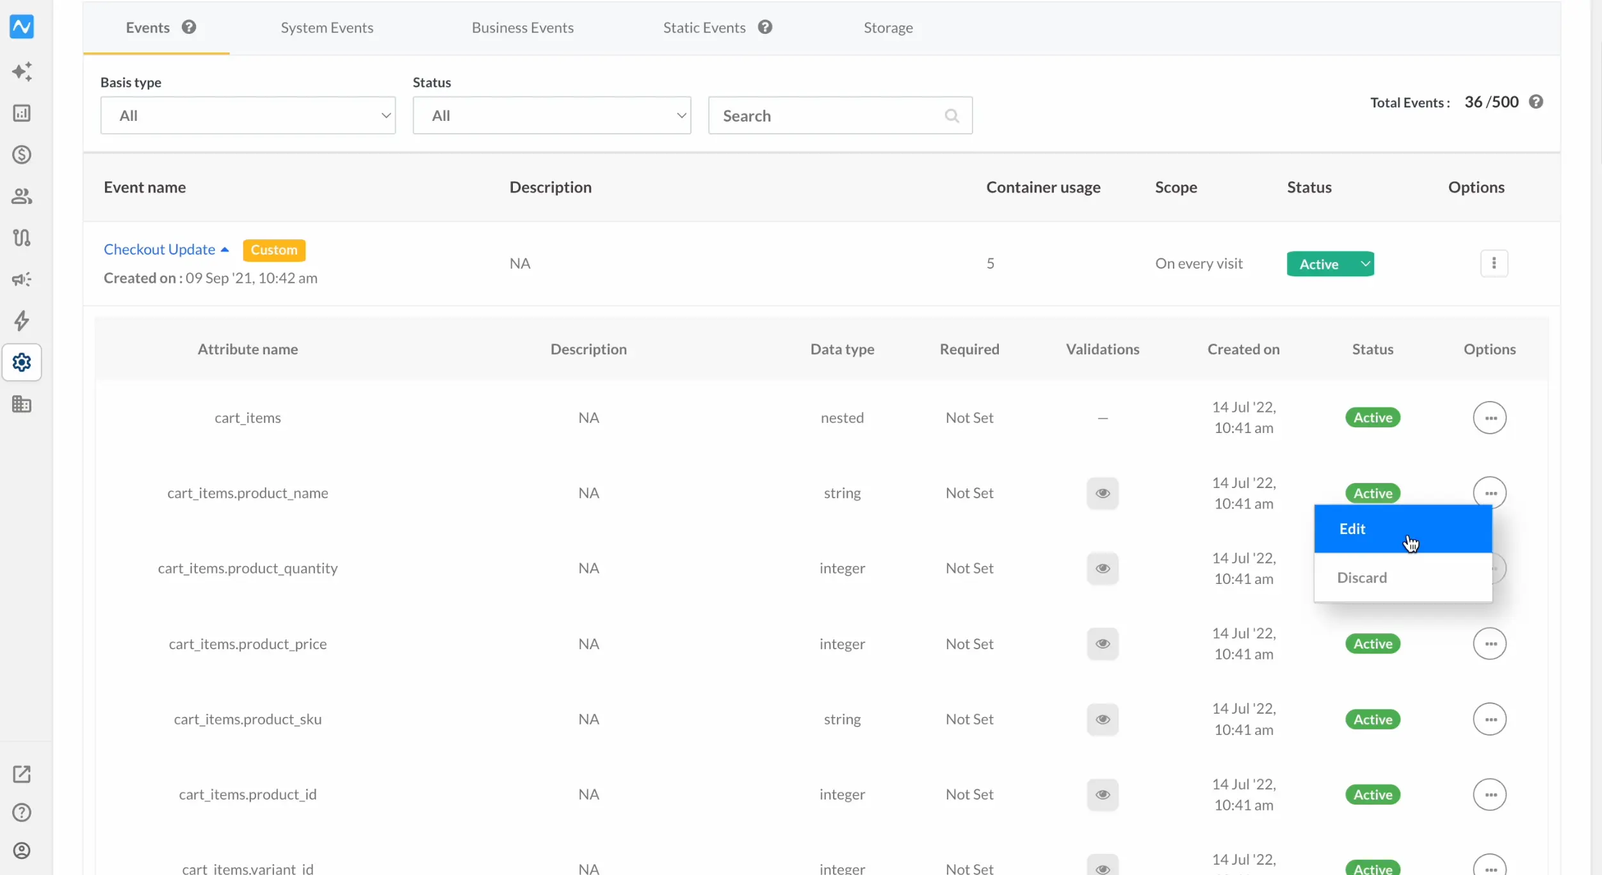The height and width of the screenshot is (875, 1602).
Task: Open three-dot options for Checkout Update event
Action: point(1494,264)
